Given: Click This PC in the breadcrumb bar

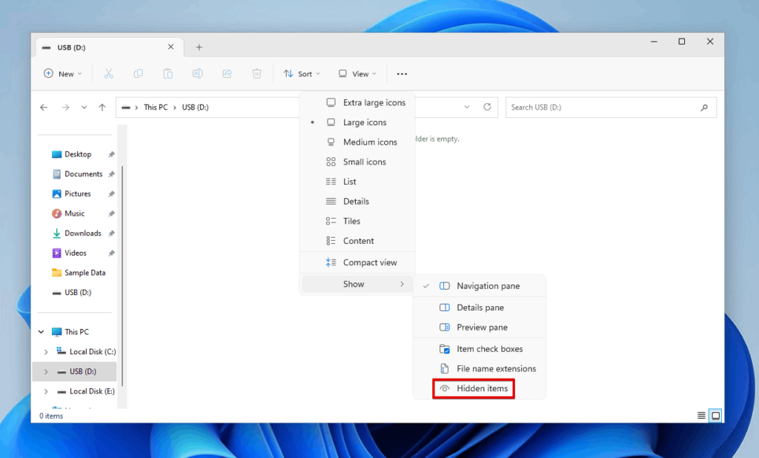Looking at the screenshot, I should point(156,107).
